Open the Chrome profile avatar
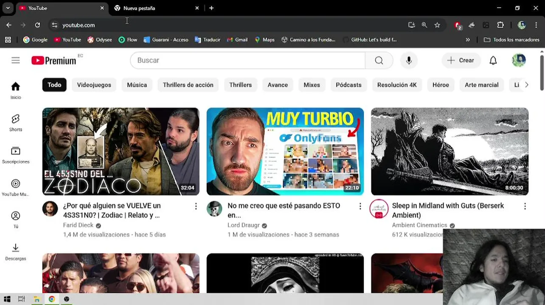 click(522, 25)
